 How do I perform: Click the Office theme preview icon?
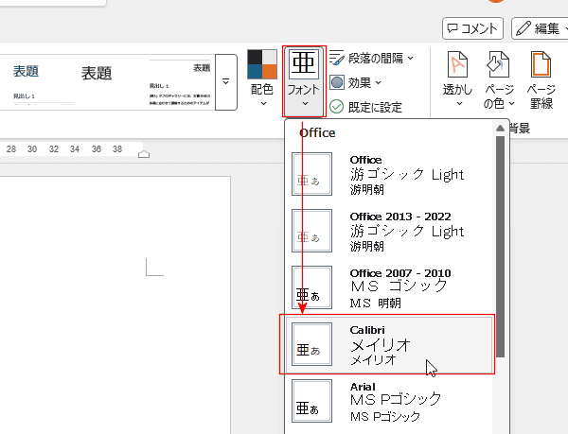[311, 174]
